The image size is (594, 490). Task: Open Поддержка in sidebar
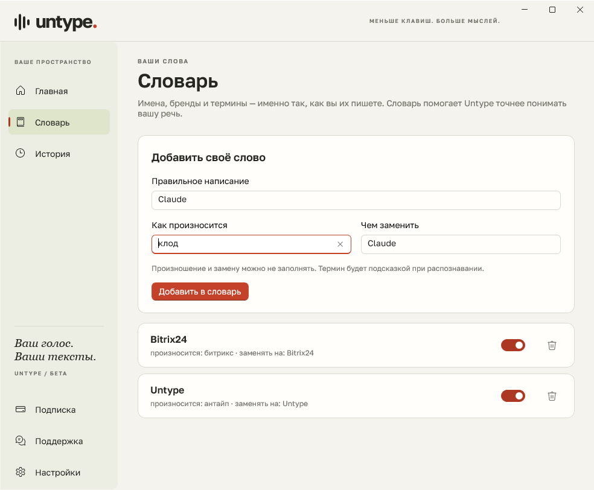pyautogui.click(x=59, y=441)
